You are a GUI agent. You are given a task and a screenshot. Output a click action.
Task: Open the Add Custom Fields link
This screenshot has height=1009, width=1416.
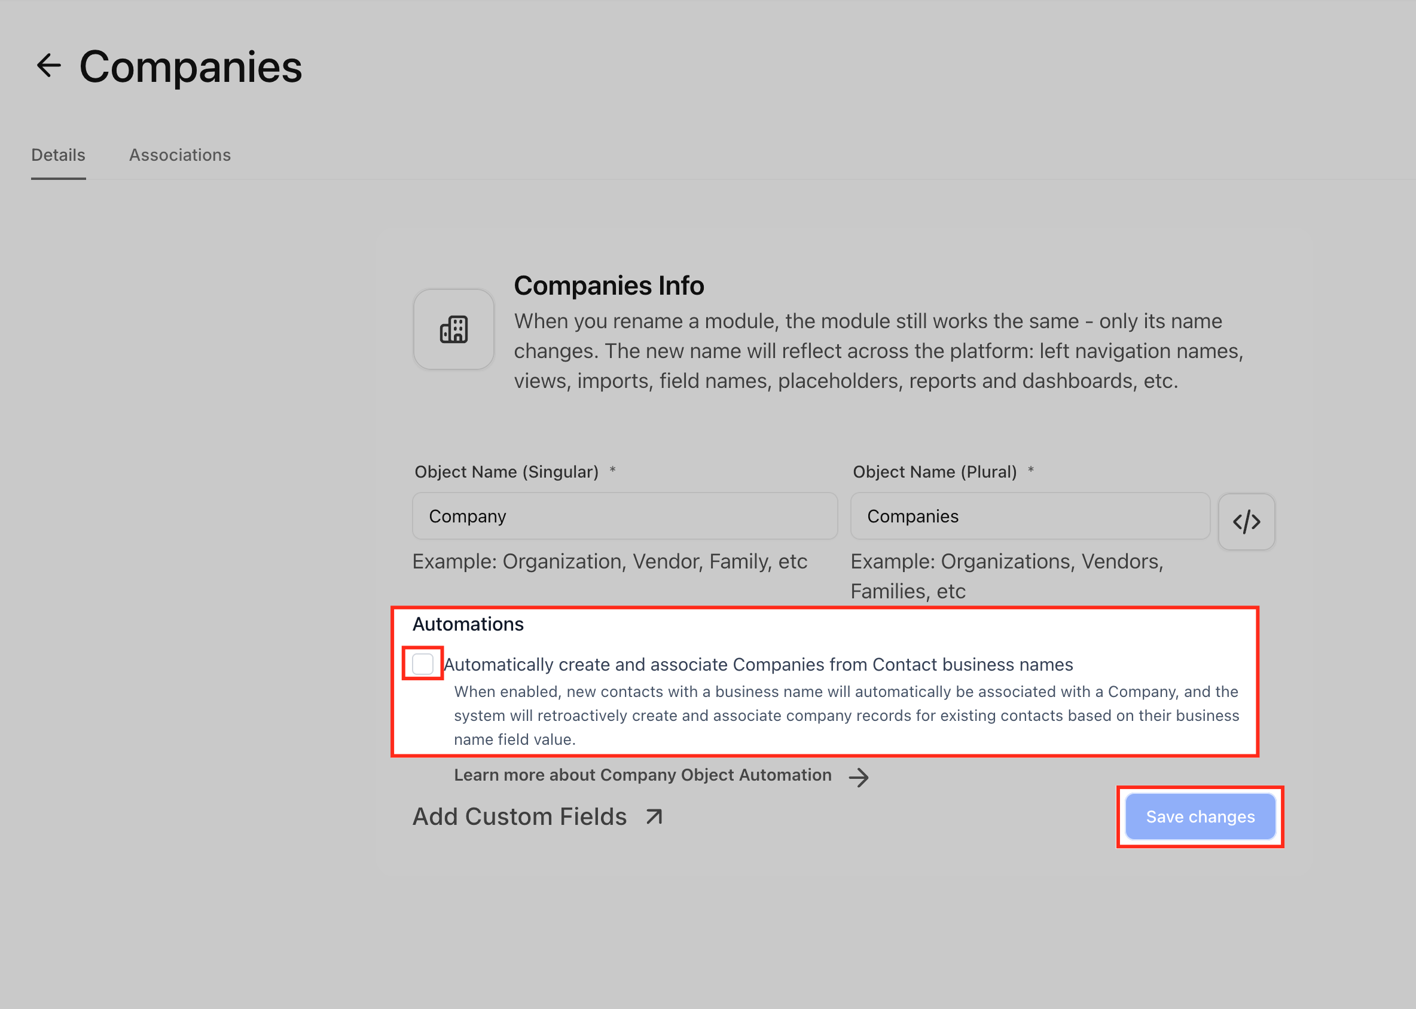(520, 817)
